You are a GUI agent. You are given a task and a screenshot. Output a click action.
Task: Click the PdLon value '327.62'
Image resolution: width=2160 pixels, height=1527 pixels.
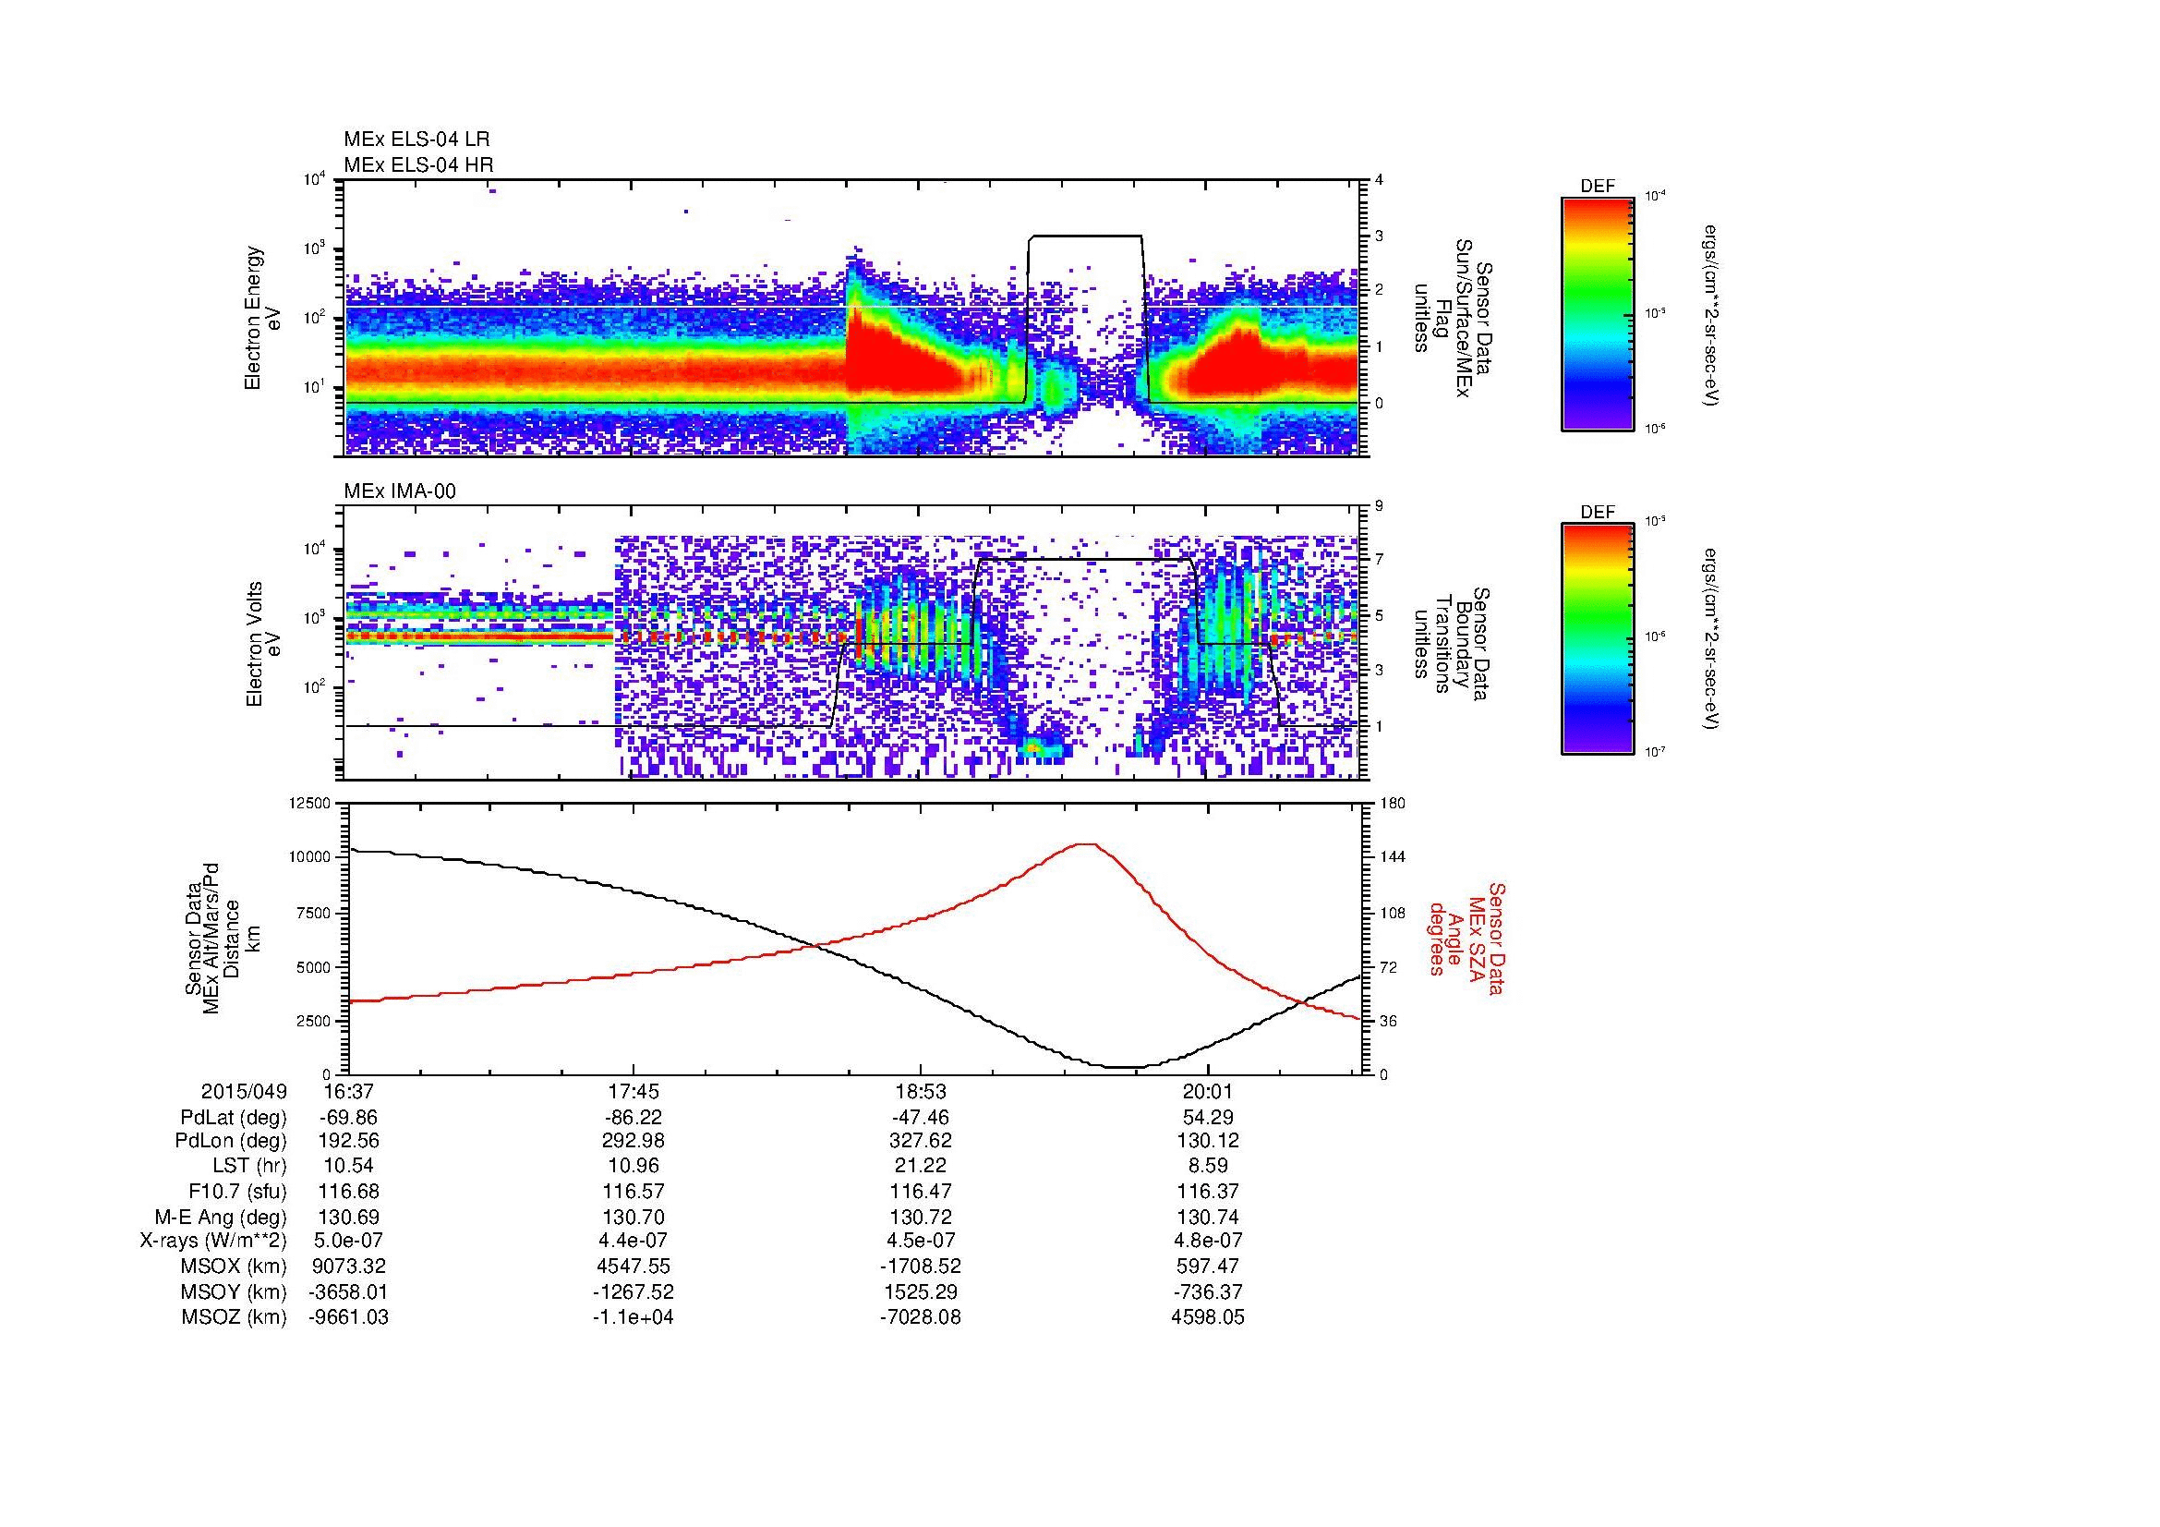click(x=920, y=1141)
